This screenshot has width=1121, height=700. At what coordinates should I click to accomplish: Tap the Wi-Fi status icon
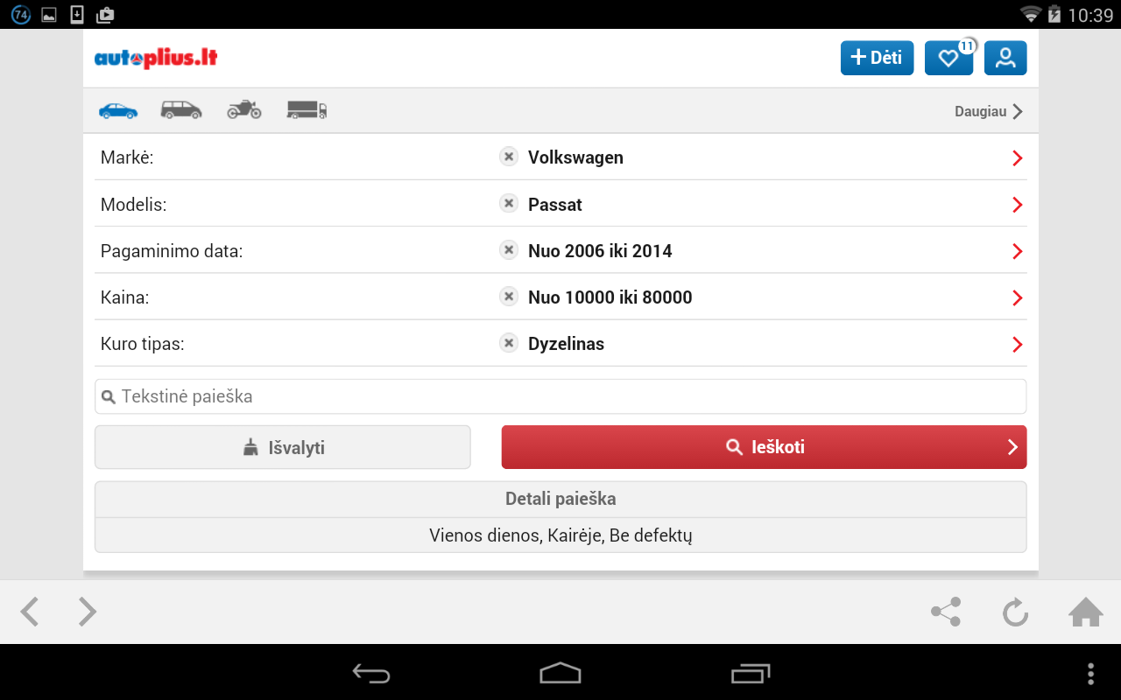pos(1031,14)
